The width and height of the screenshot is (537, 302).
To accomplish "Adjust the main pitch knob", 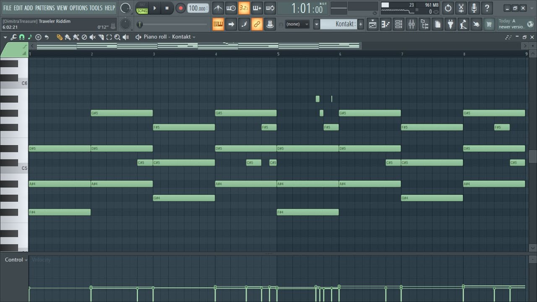I will pos(125,24).
